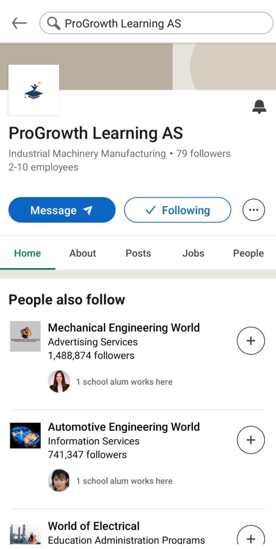Screen dimensions: 276x549
Task: Tap the search magnifier icon
Action: (x=54, y=23)
